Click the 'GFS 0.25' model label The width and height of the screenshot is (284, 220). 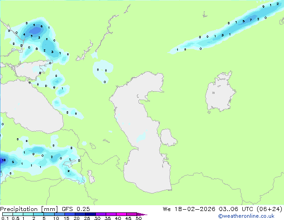(76, 209)
